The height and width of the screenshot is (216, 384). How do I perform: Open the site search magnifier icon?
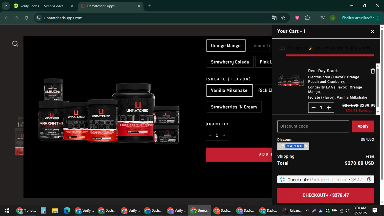pos(15,44)
